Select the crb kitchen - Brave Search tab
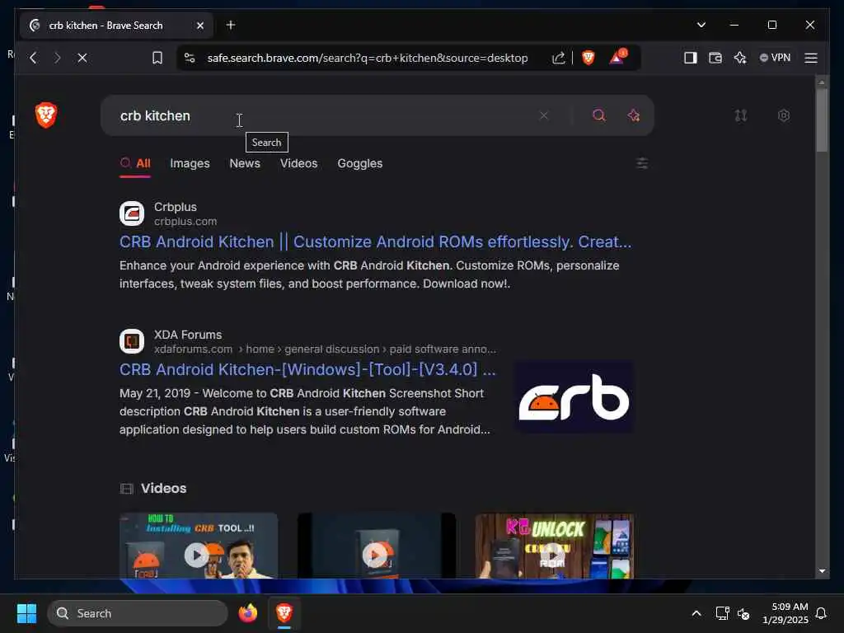This screenshot has height=633, width=844. (117, 26)
